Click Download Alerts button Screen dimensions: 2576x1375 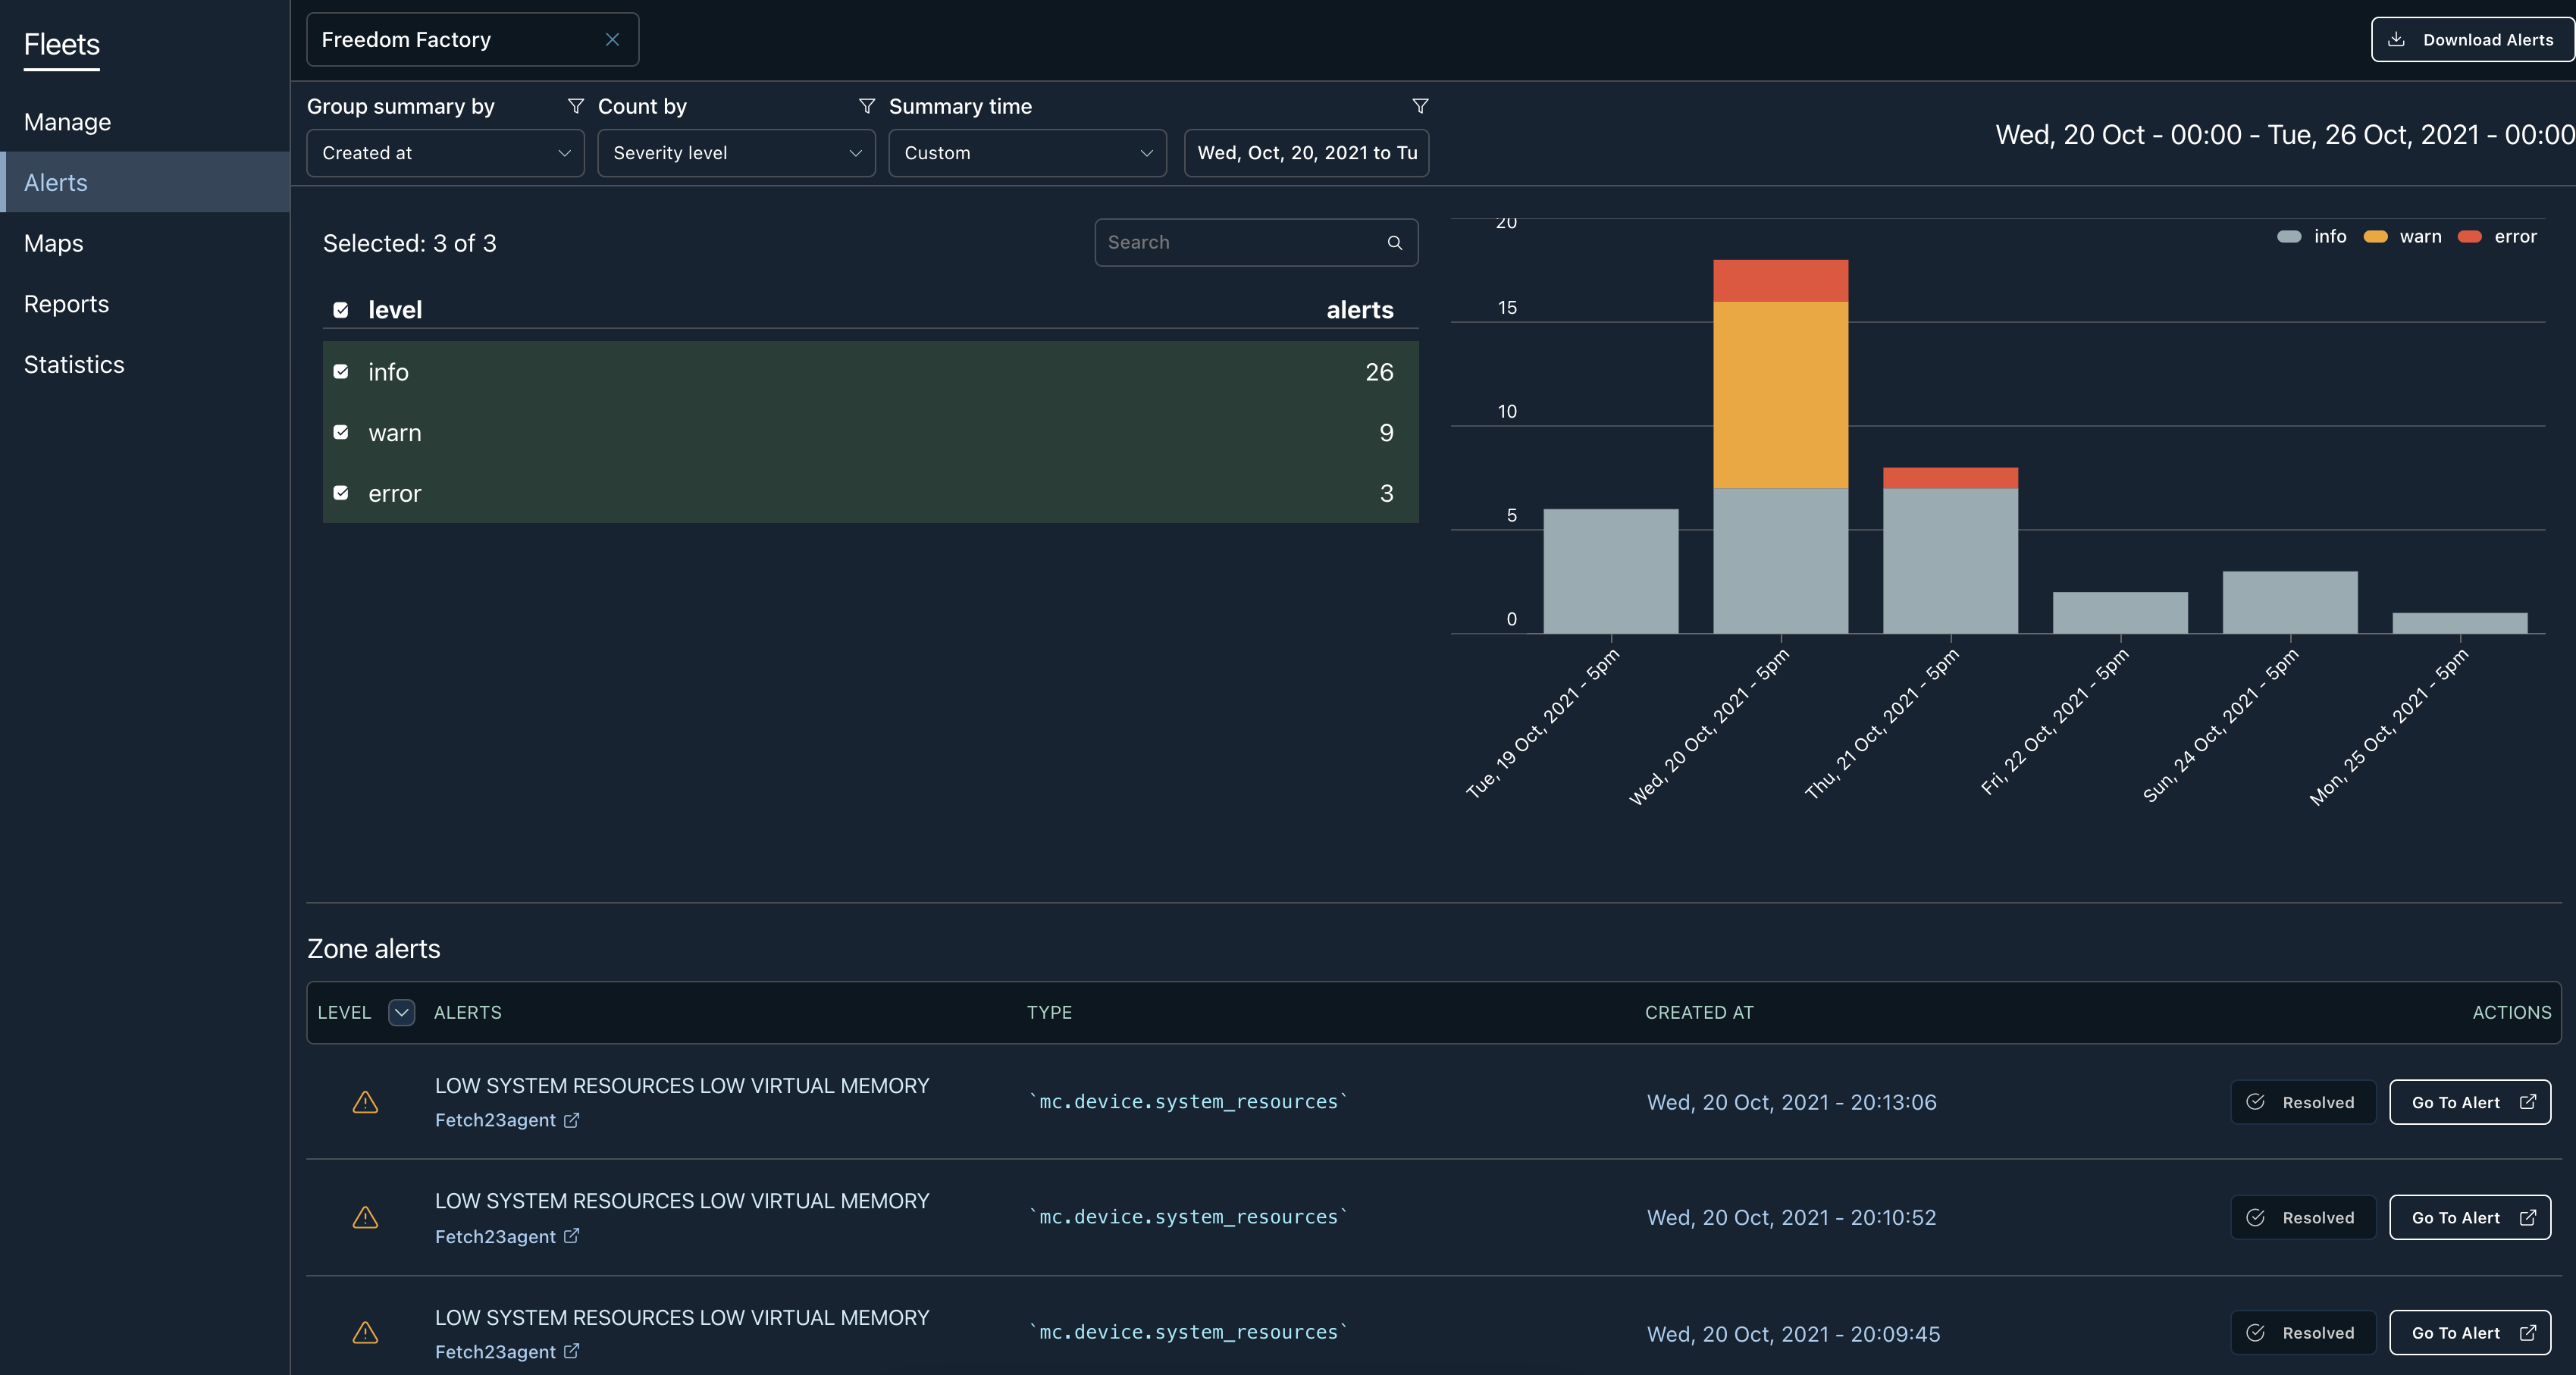pyautogui.click(x=2471, y=40)
